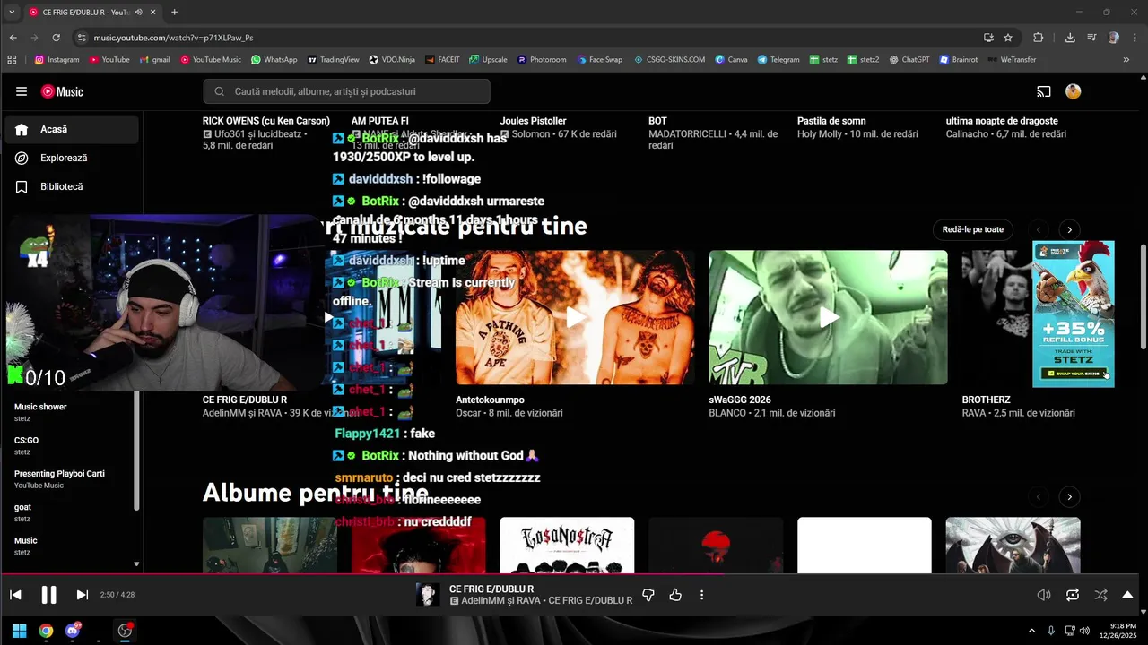The width and height of the screenshot is (1148, 645).
Task: Play the Antetokounmpo video thumbnail
Action: (x=575, y=317)
